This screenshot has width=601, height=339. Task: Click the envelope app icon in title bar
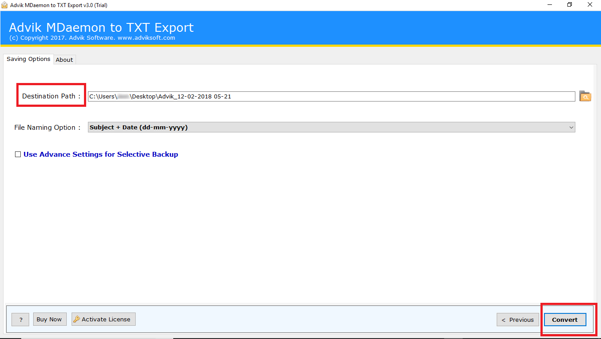pos(4,5)
